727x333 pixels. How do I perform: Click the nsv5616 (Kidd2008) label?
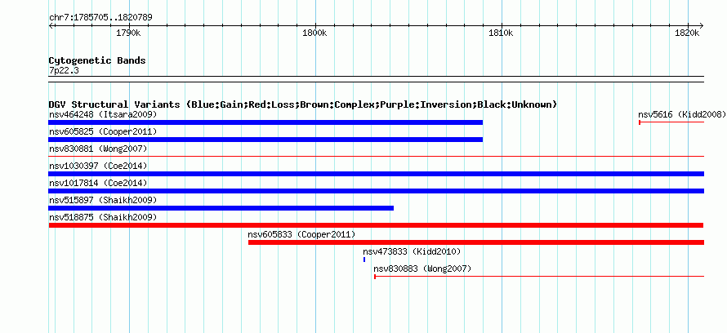(x=682, y=114)
